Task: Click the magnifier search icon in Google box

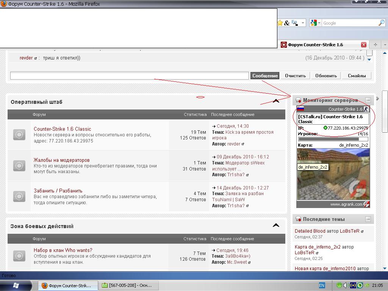Action: [x=382, y=23]
